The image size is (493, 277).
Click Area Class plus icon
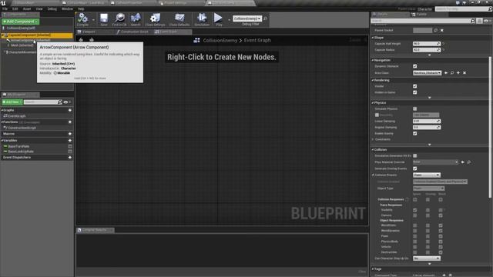458,73
